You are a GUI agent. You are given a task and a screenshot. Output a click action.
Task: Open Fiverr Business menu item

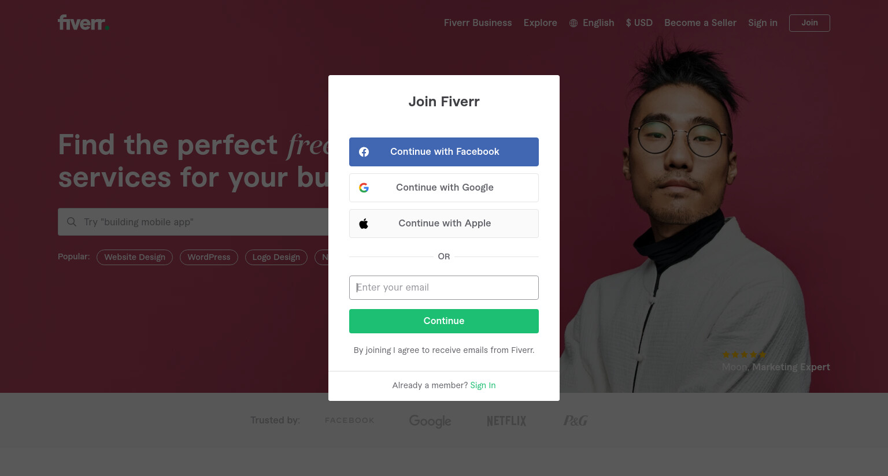click(478, 23)
